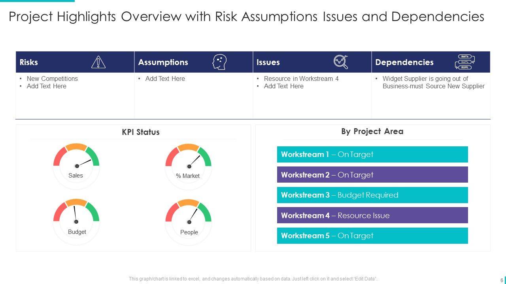Select the KPI Status heading
The height and width of the screenshot is (284, 506).
click(141, 132)
